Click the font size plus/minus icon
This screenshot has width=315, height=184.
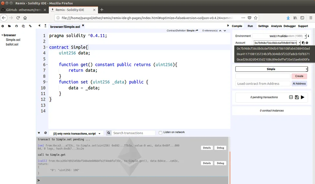coord(45,26)
